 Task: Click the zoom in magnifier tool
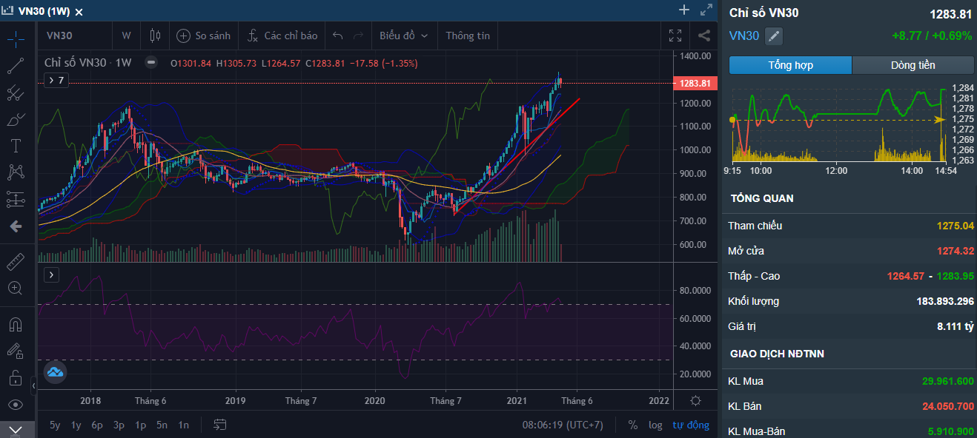(x=16, y=289)
